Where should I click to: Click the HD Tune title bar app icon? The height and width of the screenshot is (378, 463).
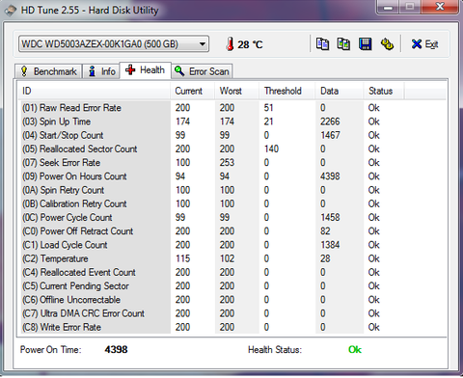pos(11,10)
